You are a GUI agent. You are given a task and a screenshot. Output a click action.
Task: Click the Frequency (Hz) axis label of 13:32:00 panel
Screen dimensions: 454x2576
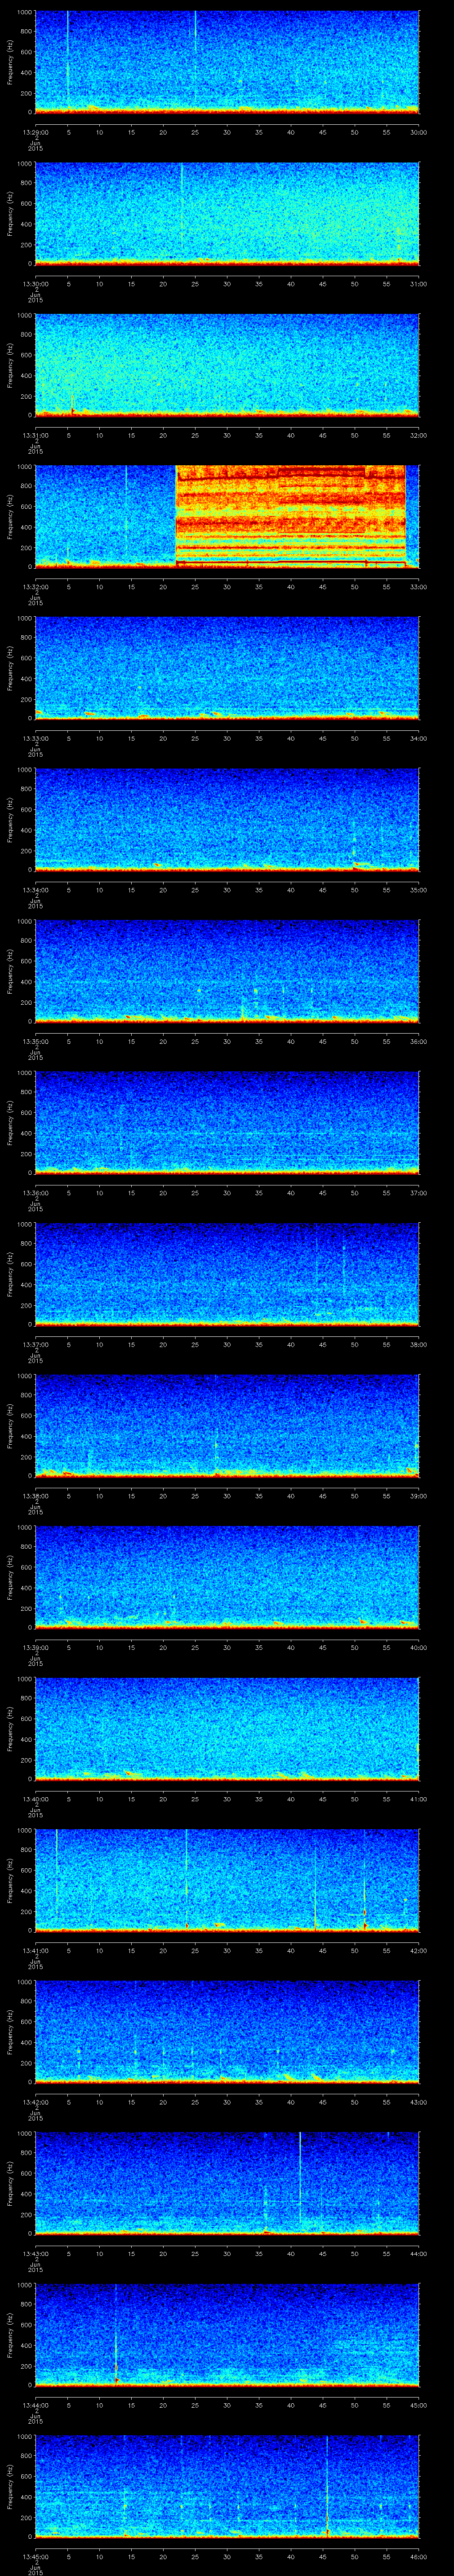click(x=10, y=517)
